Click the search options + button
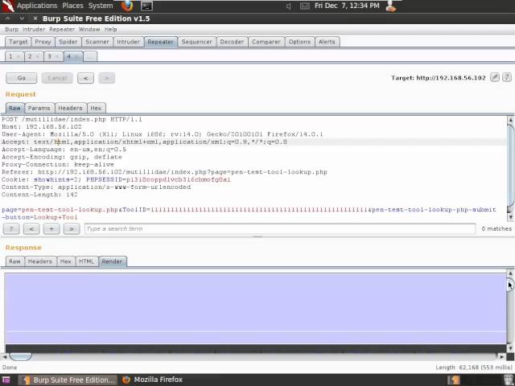The height and width of the screenshot is (386, 515). pyautogui.click(x=51, y=228)
